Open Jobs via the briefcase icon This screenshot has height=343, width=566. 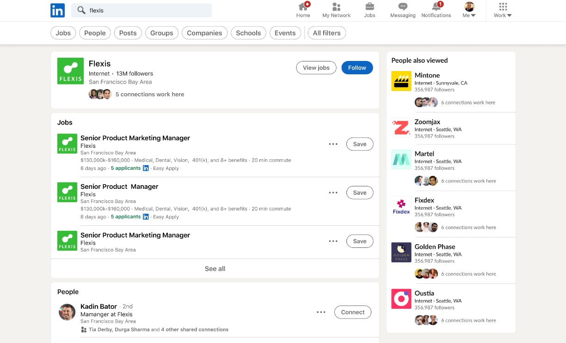pyautogui.click(x=369, y=6)
